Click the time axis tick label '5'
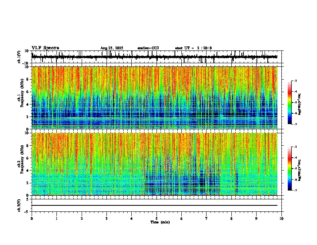This screenshot has height=245, width=317. coord(156,219)
